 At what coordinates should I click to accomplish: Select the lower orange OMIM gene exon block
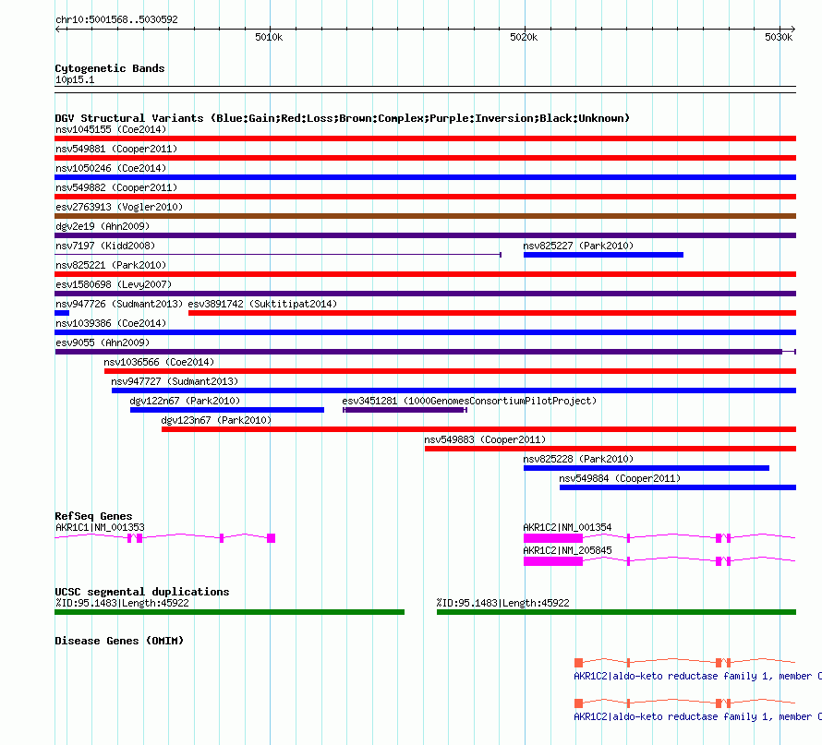click(x=579, y=703)
